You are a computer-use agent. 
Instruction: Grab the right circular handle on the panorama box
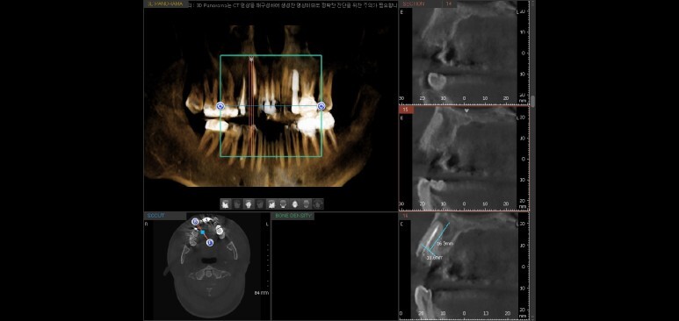tap(321, 106)
